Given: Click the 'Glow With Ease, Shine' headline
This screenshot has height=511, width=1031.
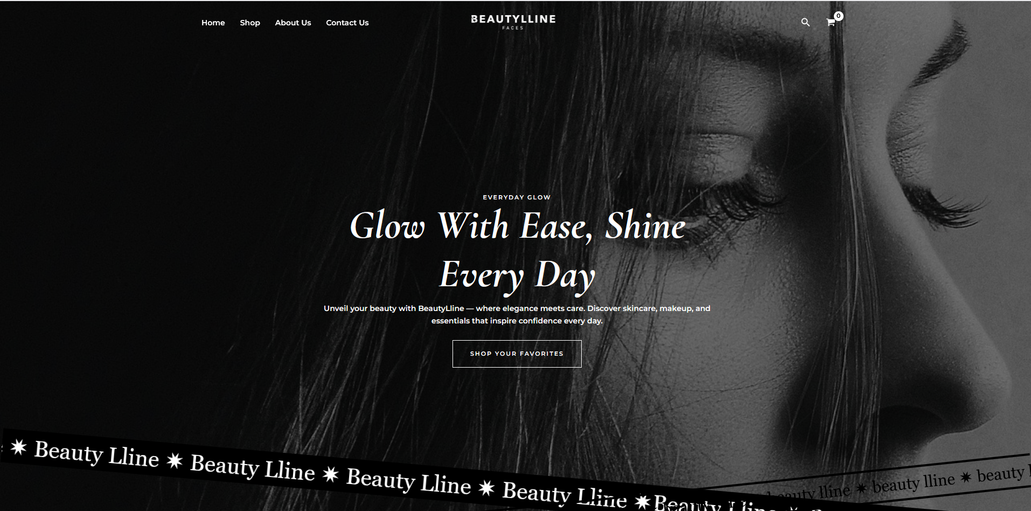Looking at the screenshot, I should point(518,226).
